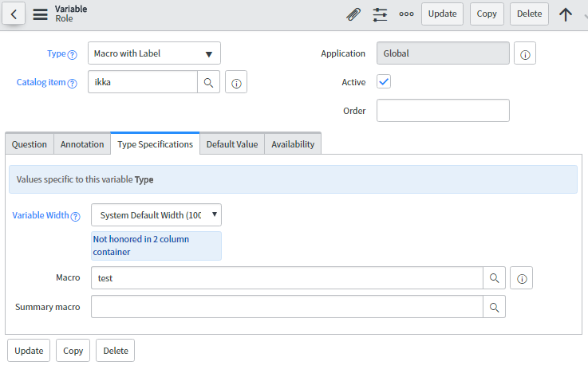Expand the Type dropdown Macro with Label
This screenshot has width=588, height=385.
click(x=154, y=53)
